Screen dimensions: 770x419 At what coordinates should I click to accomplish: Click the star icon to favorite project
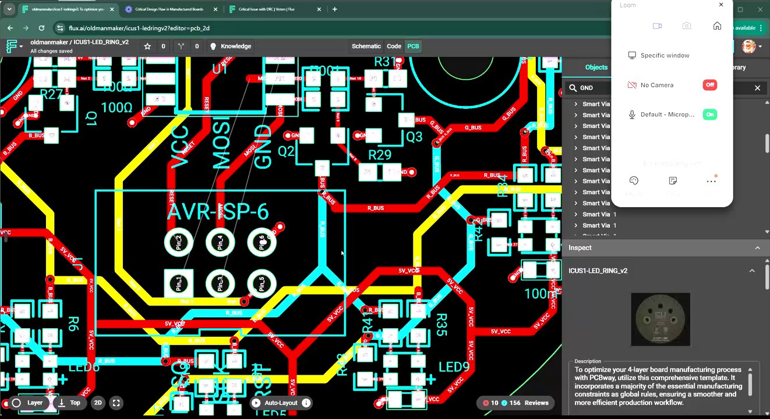click(x=147, y=47)
